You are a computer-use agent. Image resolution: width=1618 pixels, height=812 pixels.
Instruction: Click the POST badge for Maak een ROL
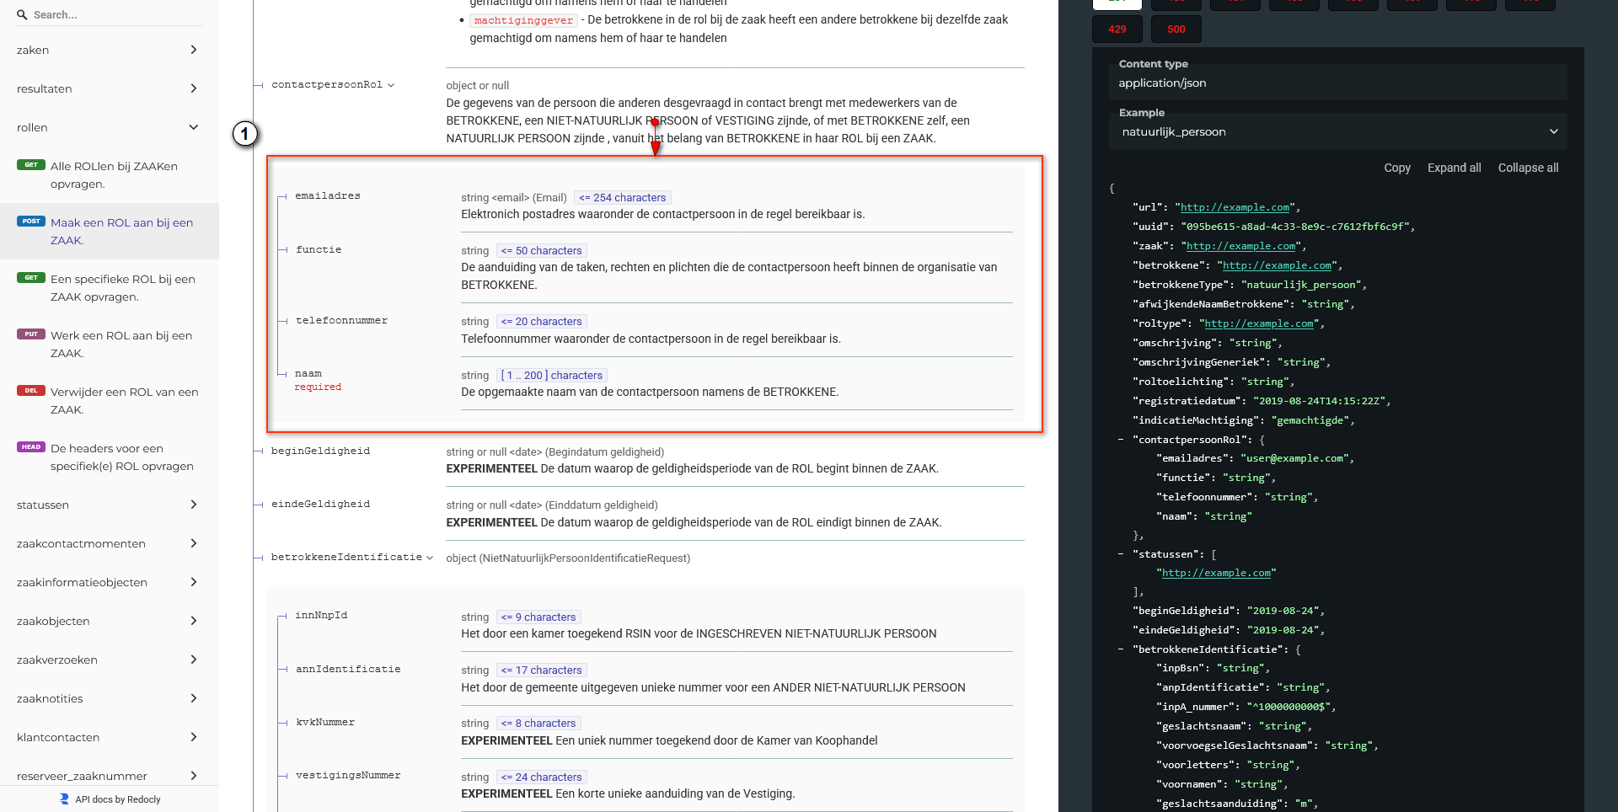31,222
